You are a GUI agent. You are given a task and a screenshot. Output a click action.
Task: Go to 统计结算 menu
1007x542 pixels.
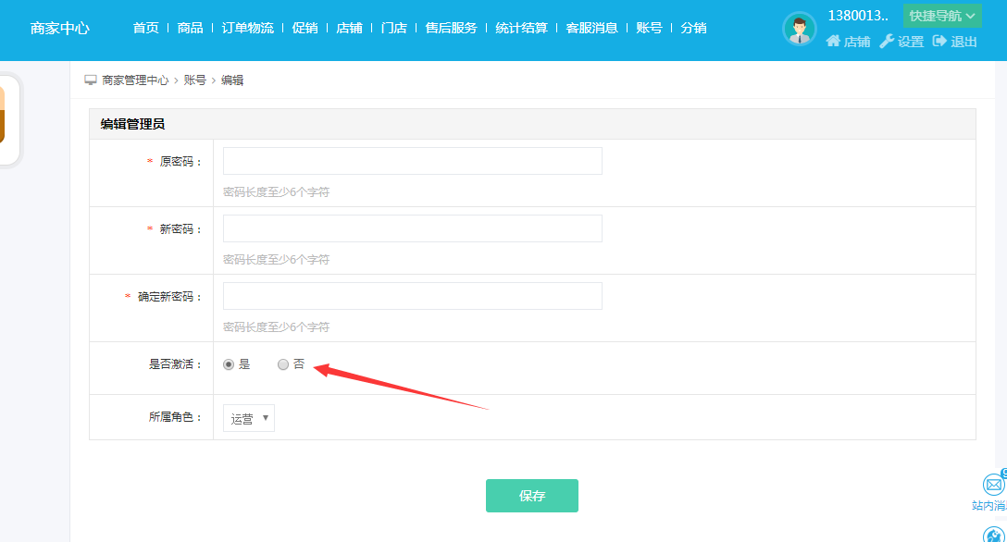click(x=521, y=28)
